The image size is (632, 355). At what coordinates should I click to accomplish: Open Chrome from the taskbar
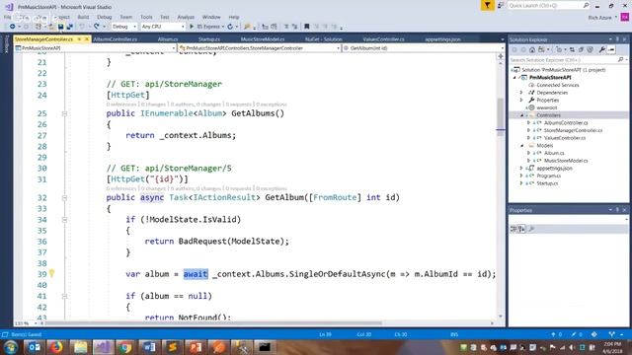click(125, 347)
